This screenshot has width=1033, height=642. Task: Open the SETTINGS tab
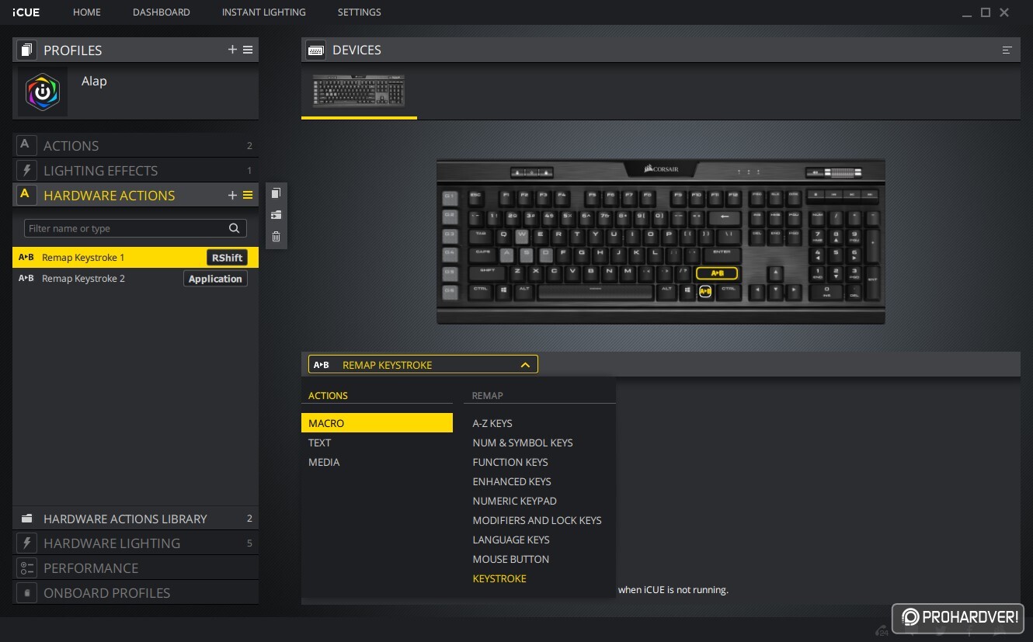coord(360,12)
